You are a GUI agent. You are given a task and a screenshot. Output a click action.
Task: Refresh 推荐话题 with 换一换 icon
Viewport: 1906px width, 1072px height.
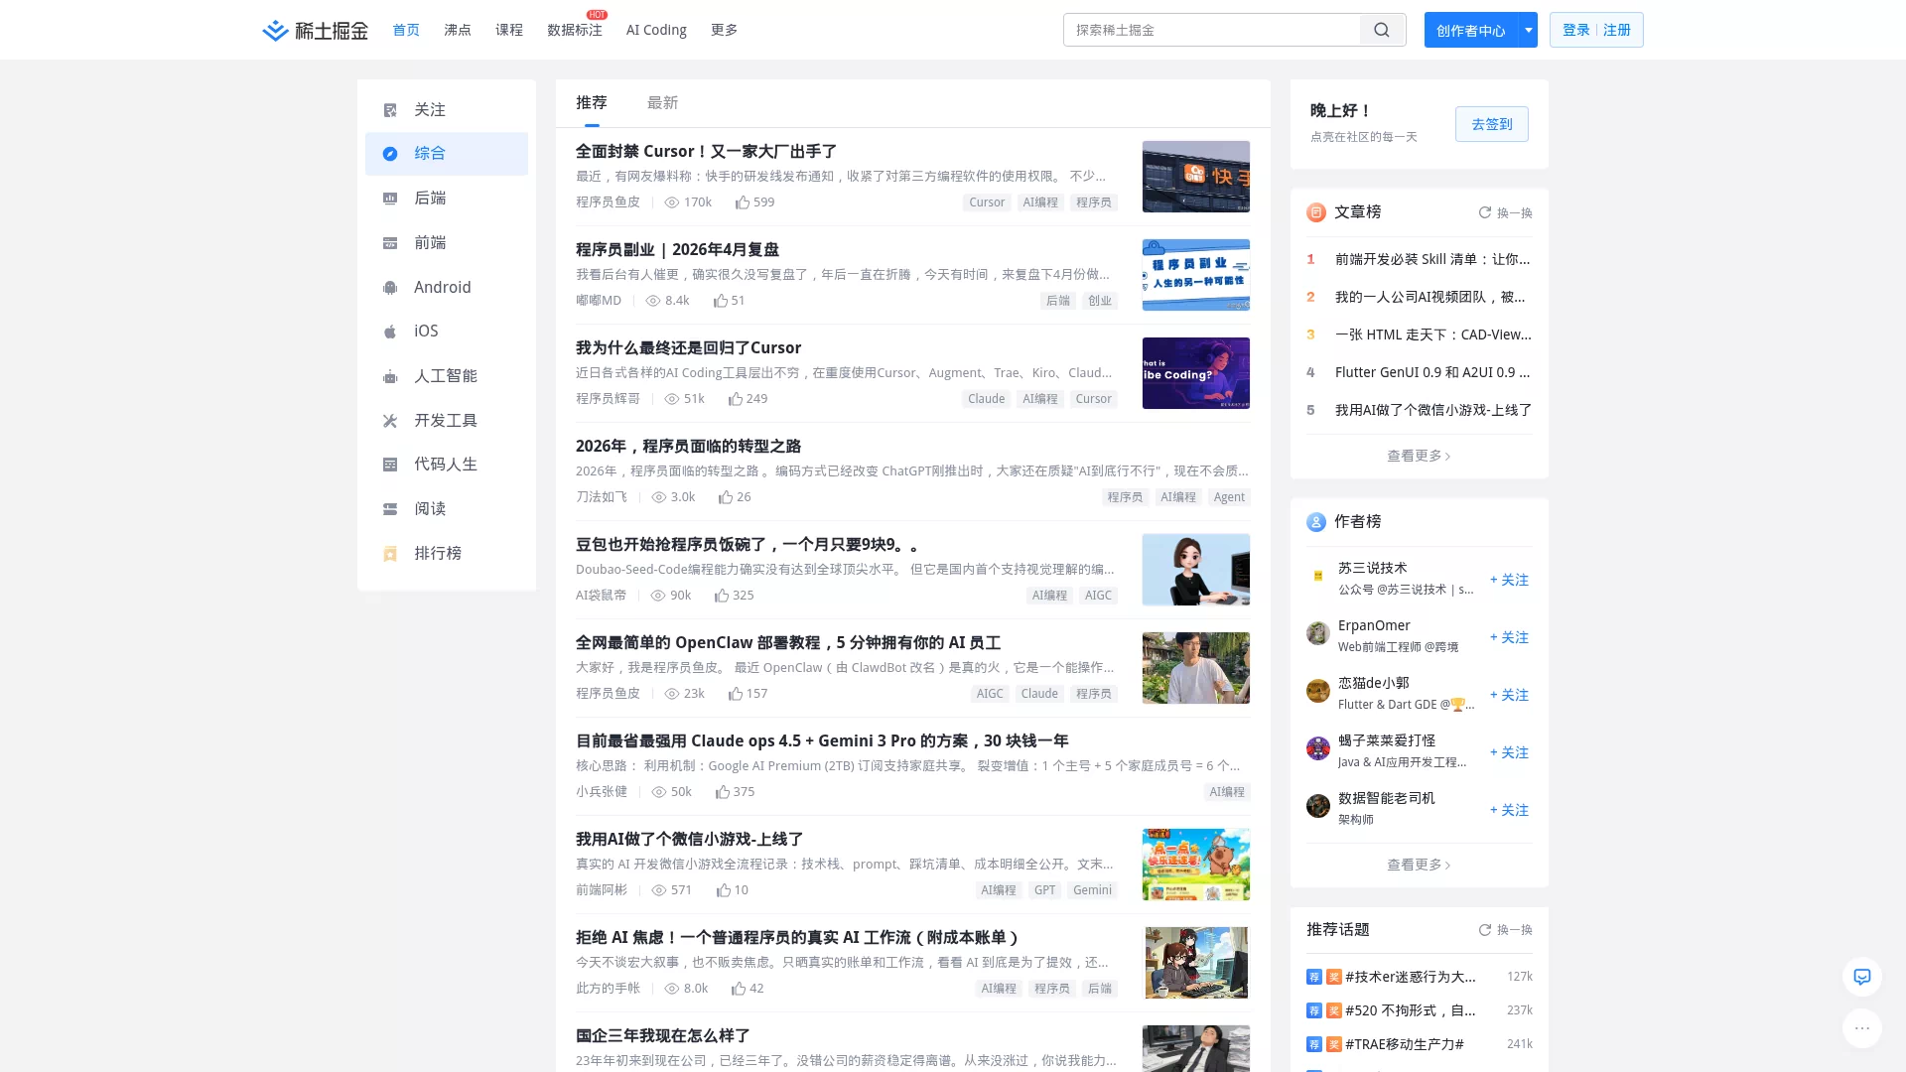click(x=1484, y=930)
